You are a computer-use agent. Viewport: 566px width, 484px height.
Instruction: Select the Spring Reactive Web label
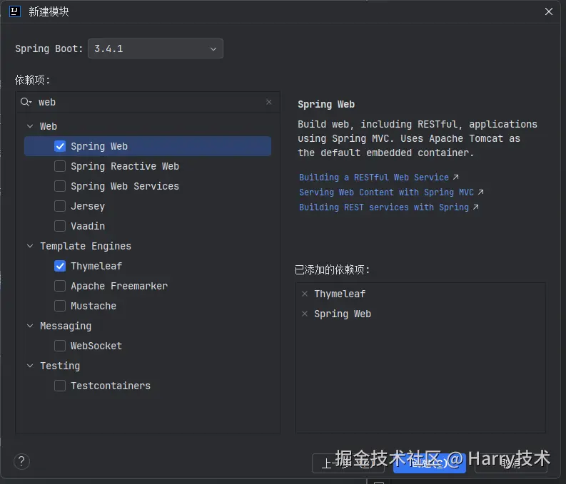click(x=125, y=166)
